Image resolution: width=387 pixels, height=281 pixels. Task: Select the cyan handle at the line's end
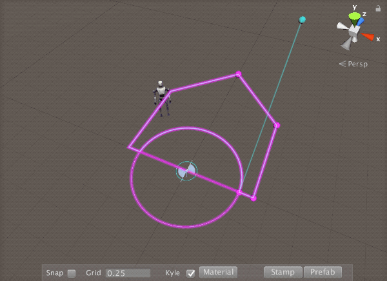[x=303, y=19]
